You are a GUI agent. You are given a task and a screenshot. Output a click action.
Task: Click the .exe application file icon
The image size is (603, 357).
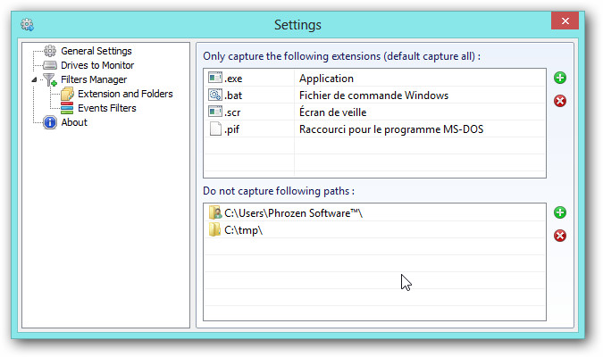[x=214, y=79]
